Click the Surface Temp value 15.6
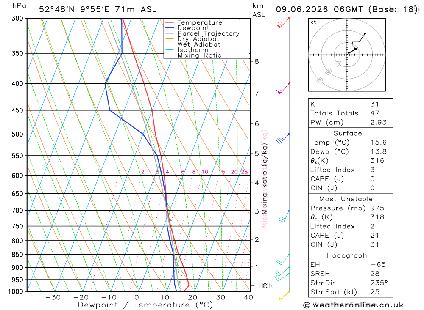 click(x=379, y=143)
